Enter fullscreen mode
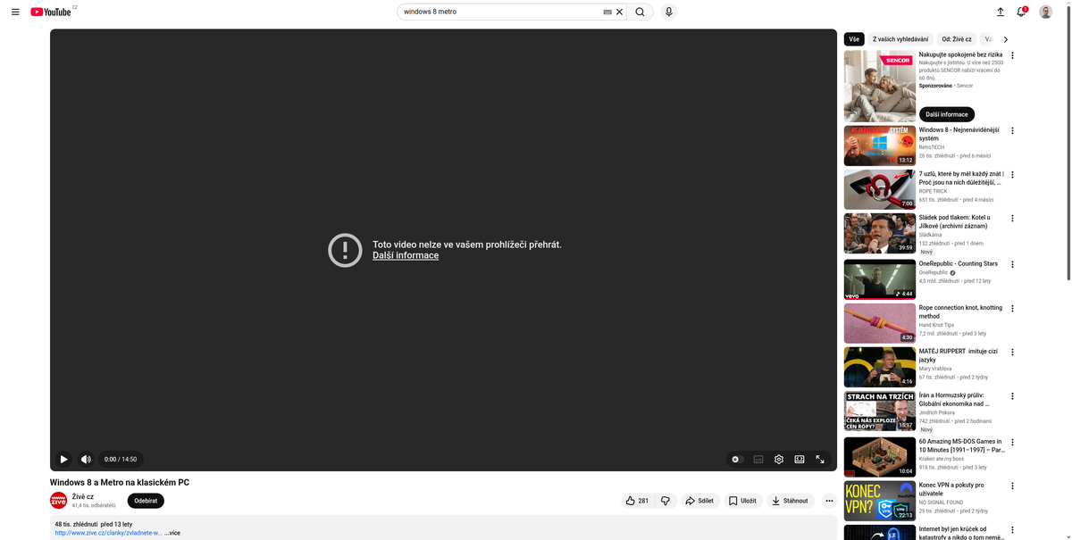The width and height of the screenshot is (1072, 540). click(820, 459)
